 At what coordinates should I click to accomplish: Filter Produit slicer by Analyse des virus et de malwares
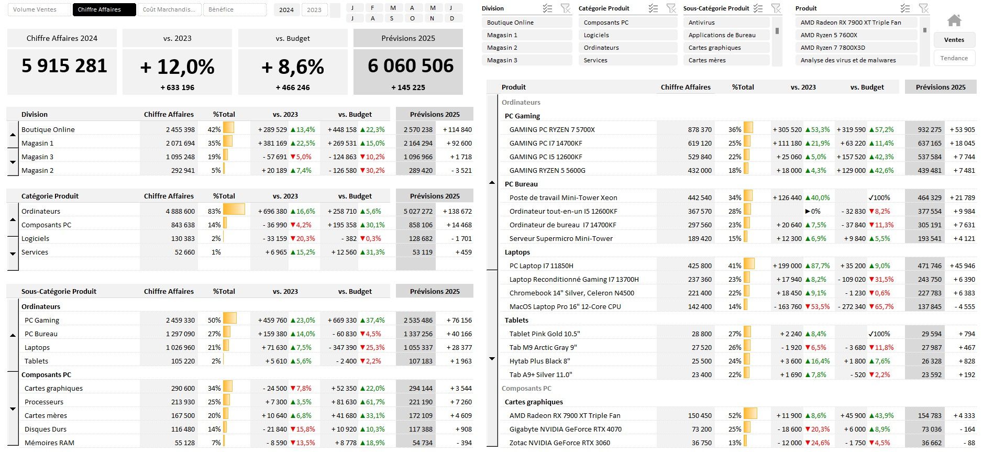(856, 60)
